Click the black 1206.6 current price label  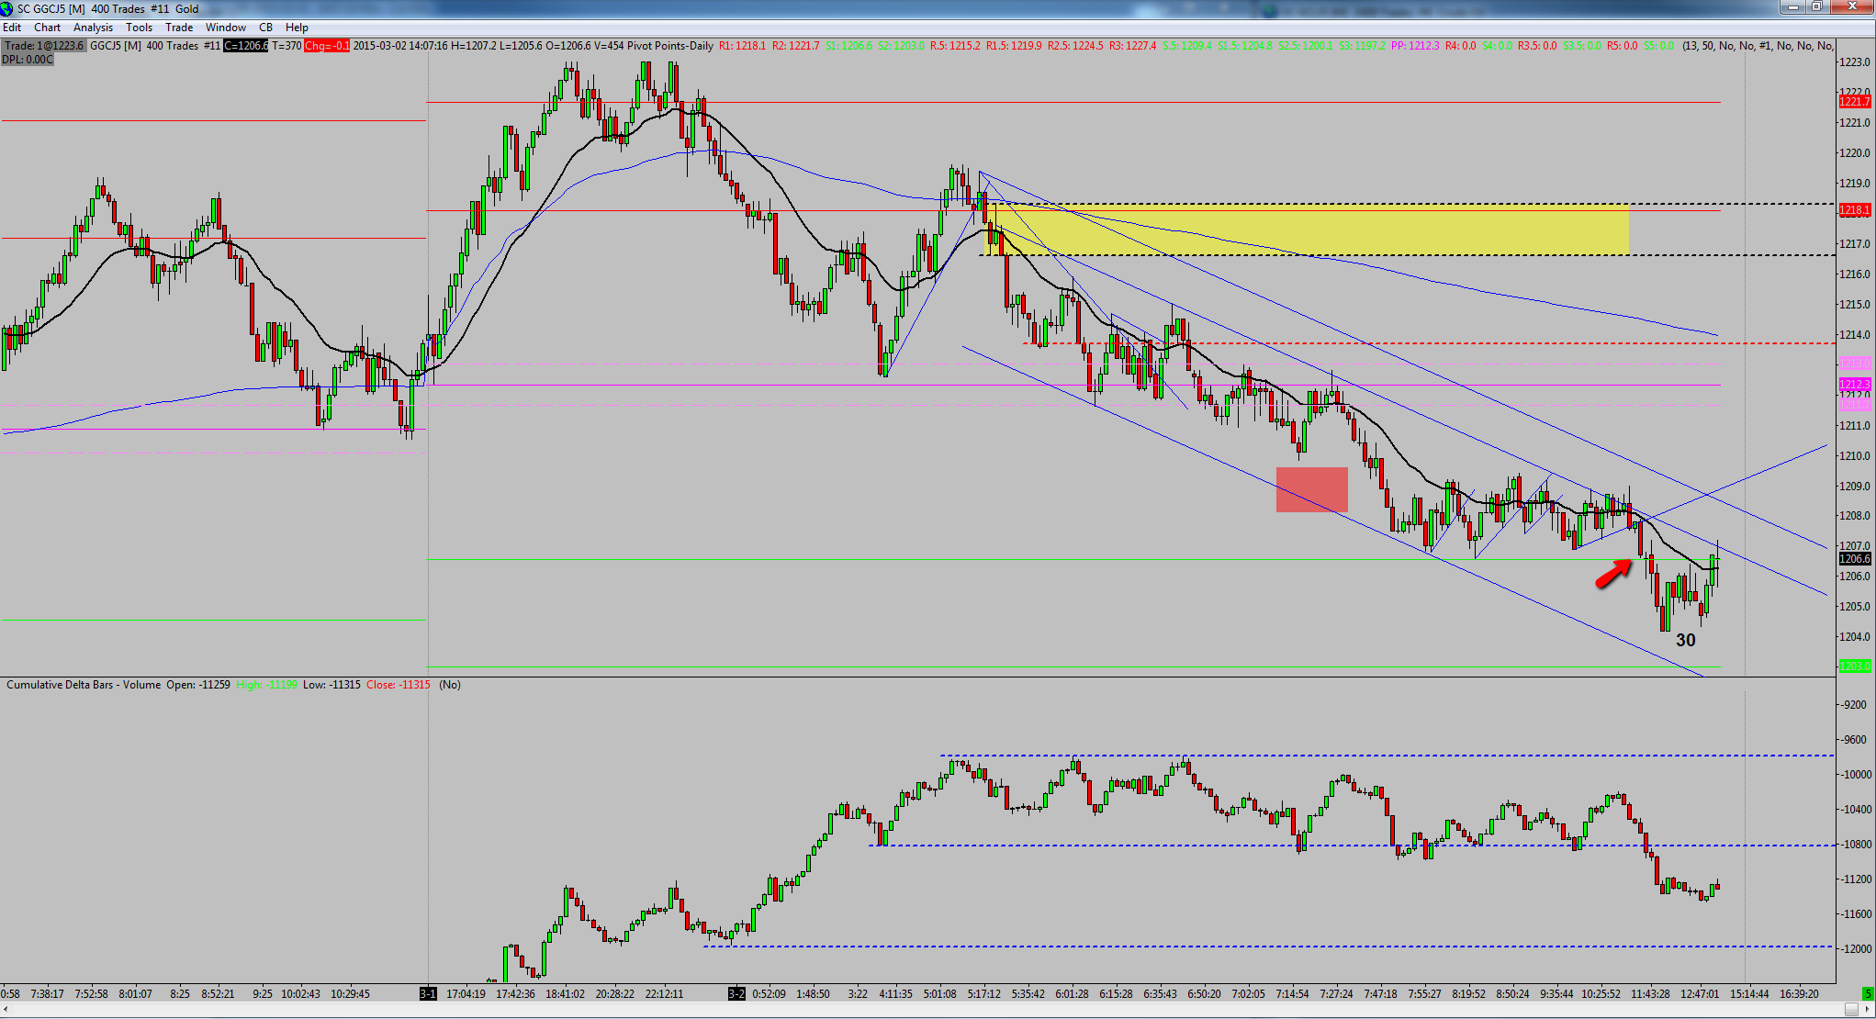pos(1854,558)
